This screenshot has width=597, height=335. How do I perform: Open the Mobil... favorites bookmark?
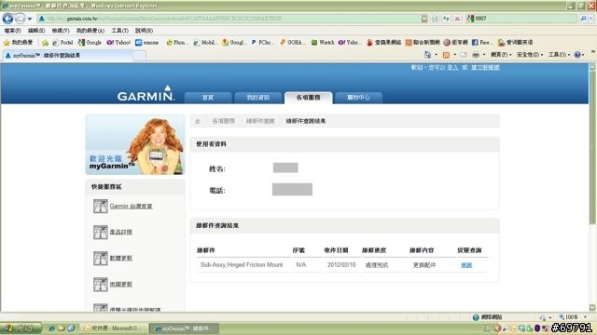(x=205, y=43)
